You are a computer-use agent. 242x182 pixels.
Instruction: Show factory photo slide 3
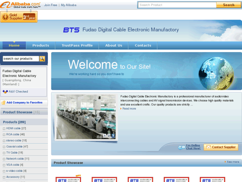(113, 136)
